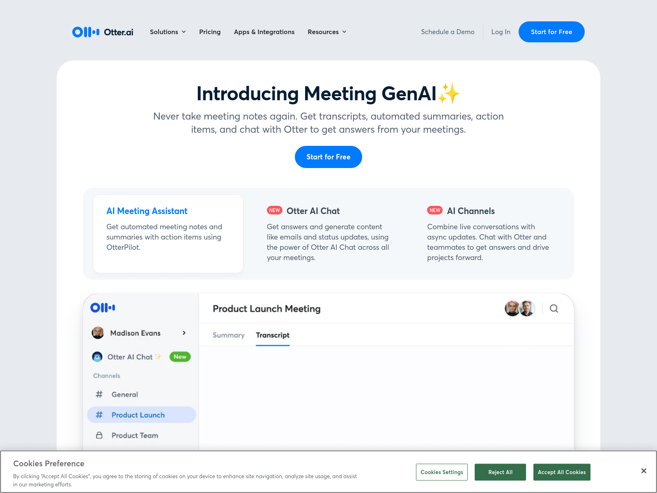Select the AI Channels feature card
The height and width of the screenshot is (493, 657).
(489, 234)
